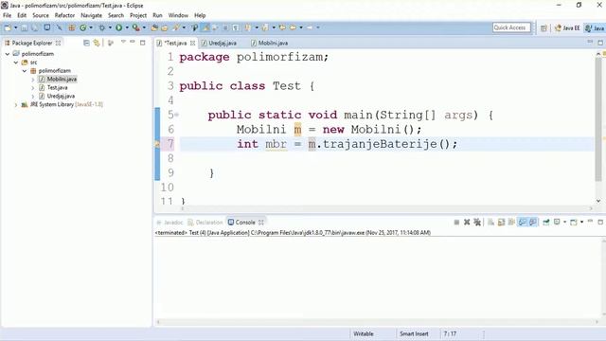Close the Test.java editor tab
Image resolution: width=606 pixels, height=341 pixels.
click(192, 43)
